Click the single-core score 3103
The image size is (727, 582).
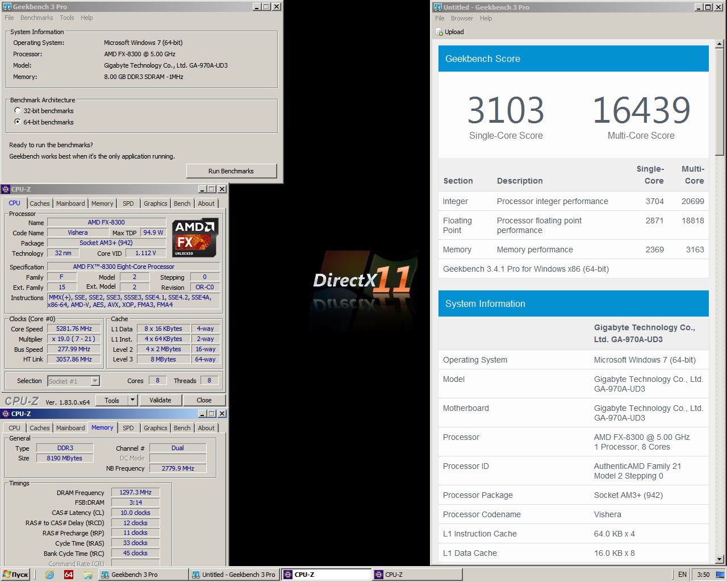pos(506,110)
